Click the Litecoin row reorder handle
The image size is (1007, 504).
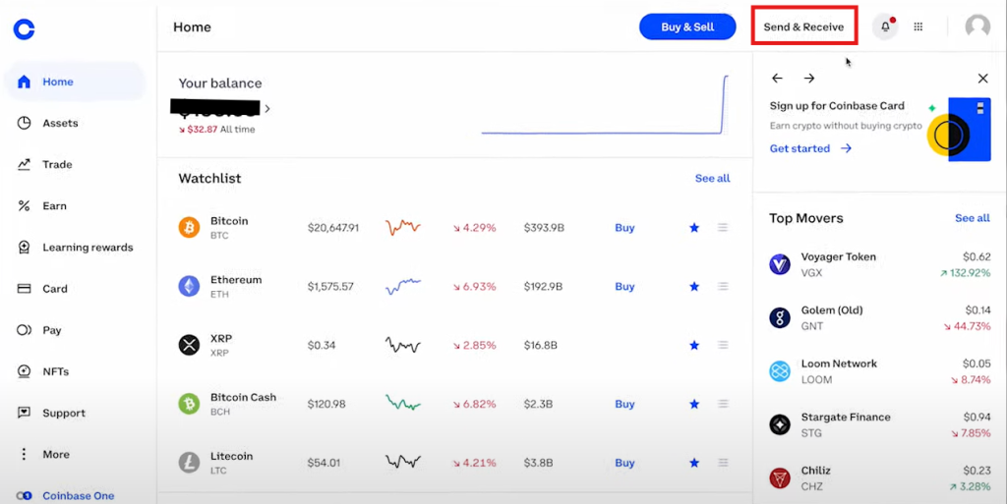(x=723, y=463)
